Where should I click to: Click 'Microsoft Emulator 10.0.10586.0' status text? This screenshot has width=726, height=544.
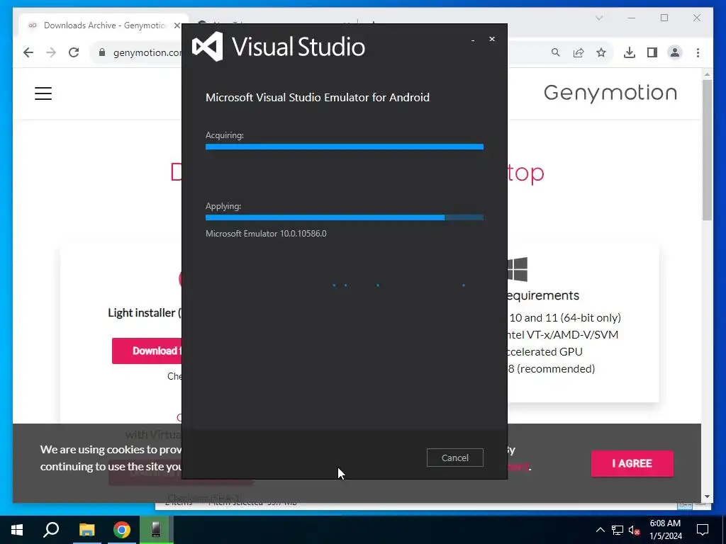click(x=266, y=234)
